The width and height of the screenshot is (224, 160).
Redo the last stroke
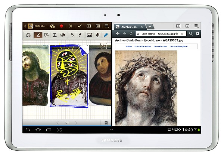click(80, 35)
